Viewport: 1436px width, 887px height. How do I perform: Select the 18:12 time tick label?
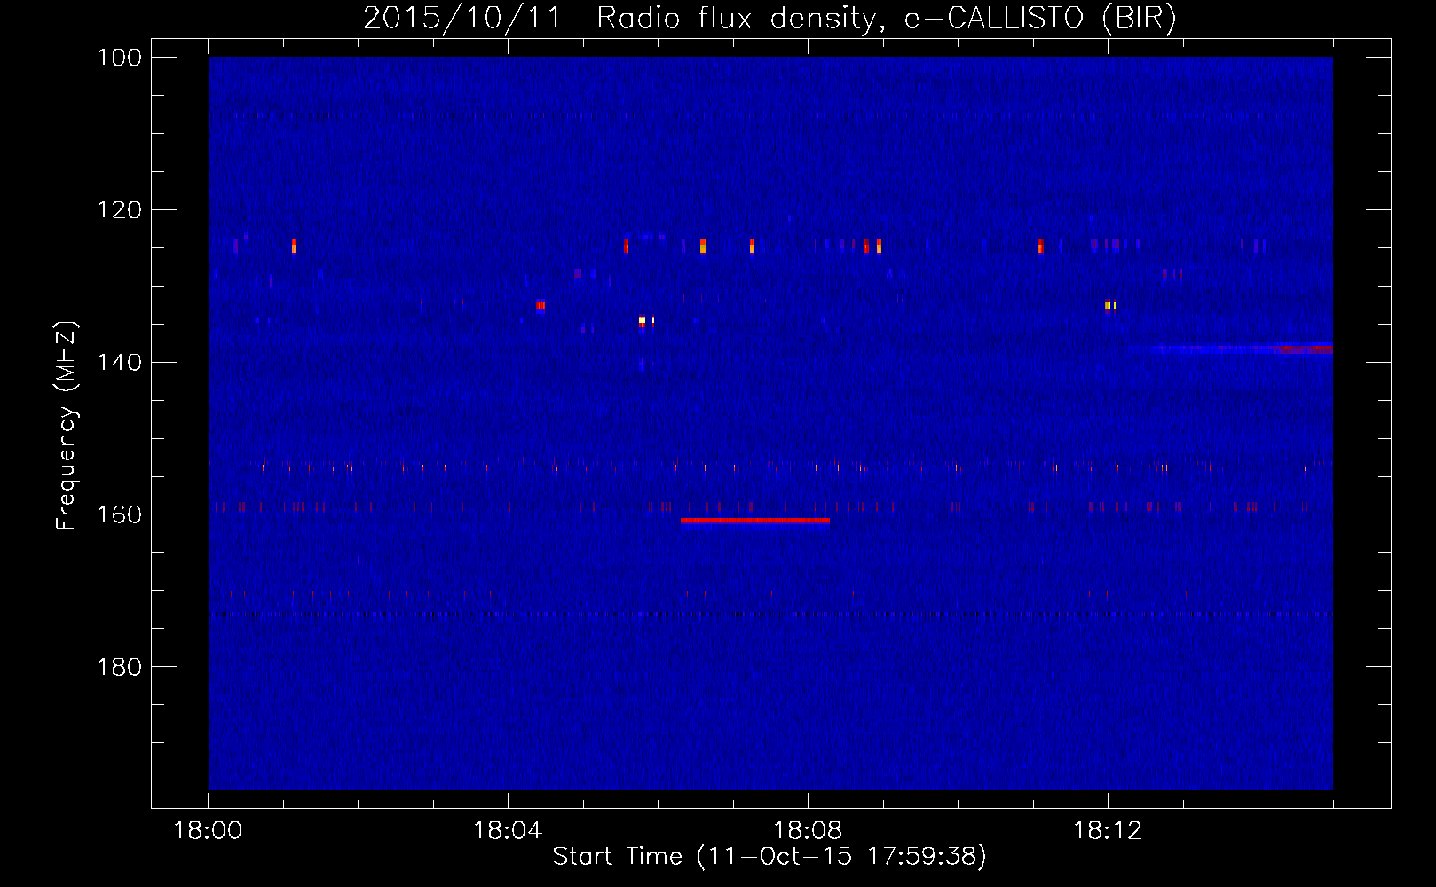(x=1108, y=831)
